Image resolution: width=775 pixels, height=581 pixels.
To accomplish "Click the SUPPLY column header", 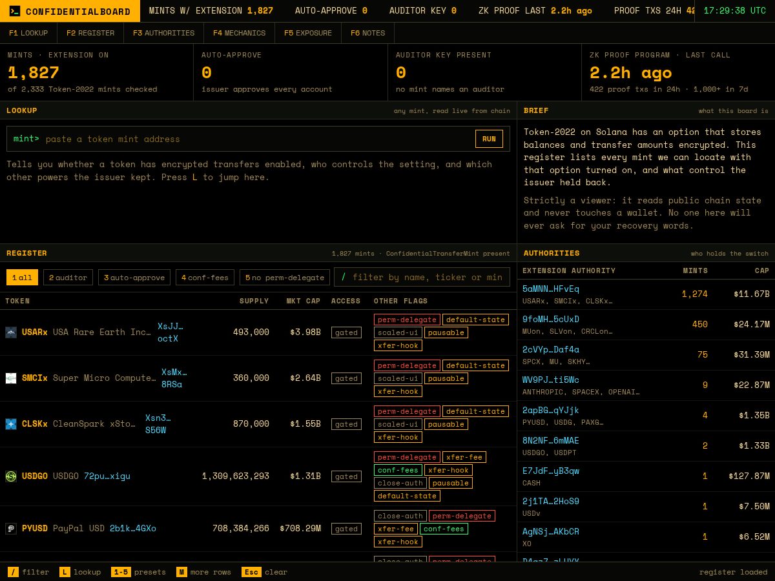I will (x=254, y=301).
